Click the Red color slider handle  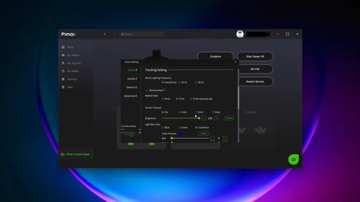[172, 138]
